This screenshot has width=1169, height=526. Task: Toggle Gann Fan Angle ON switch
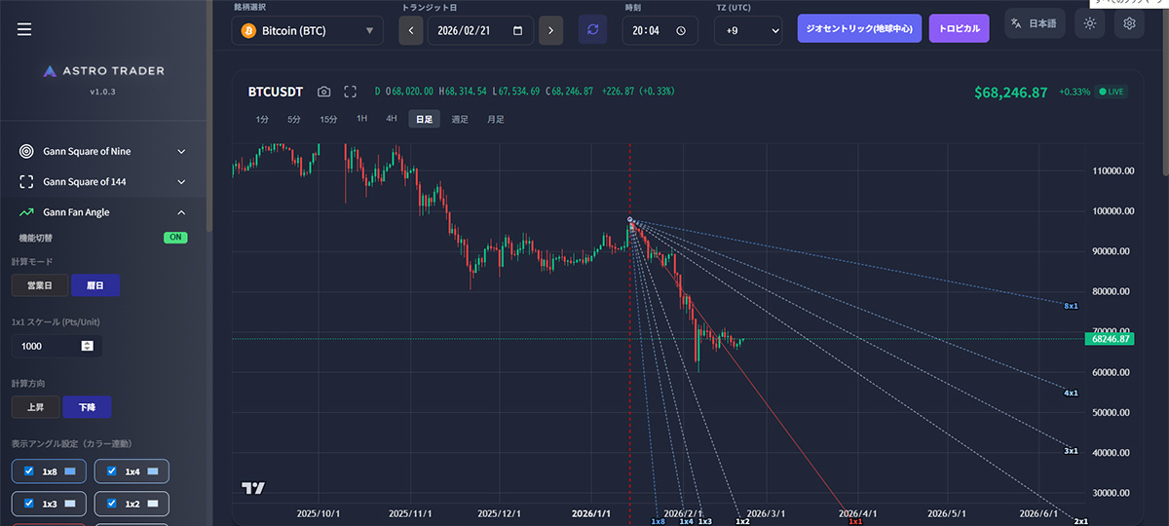coord(175,238)
